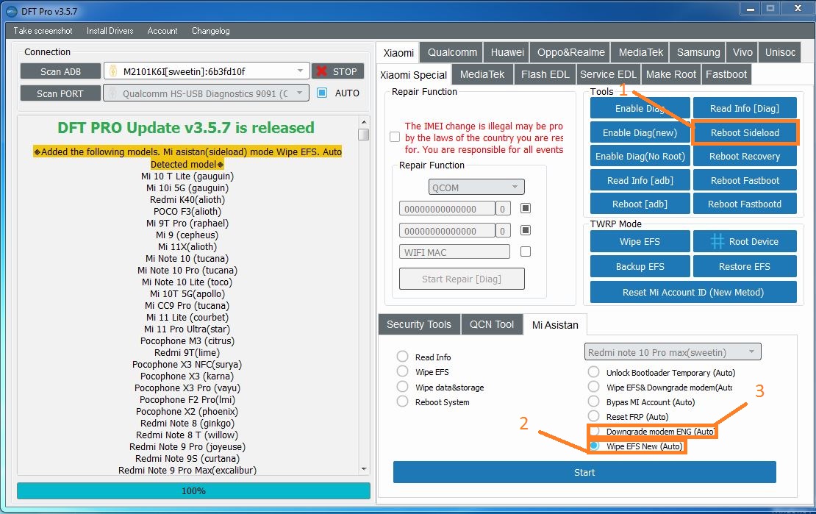Click the log scrollbar down arrow
Image resolution: width=816 pixels, height=514 pixels.
point(364,469)
